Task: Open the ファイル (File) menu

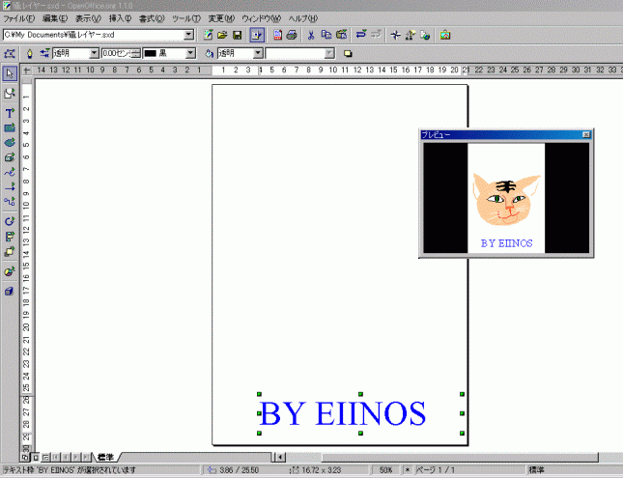Action: pos(19,18)
